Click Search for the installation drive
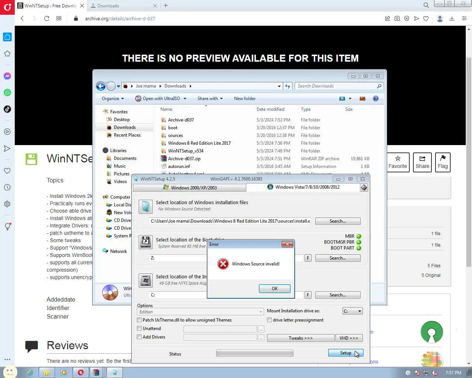This screenshot has width=472, height=378. click(x=338, y=295)
